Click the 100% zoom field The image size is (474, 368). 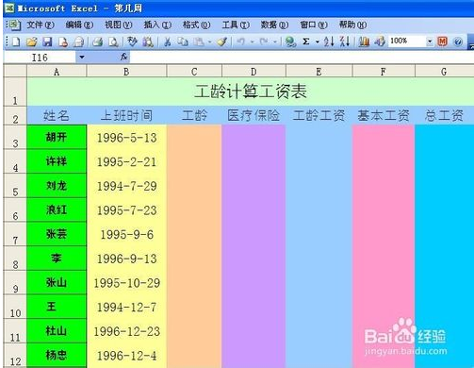(x=407, y=42)
